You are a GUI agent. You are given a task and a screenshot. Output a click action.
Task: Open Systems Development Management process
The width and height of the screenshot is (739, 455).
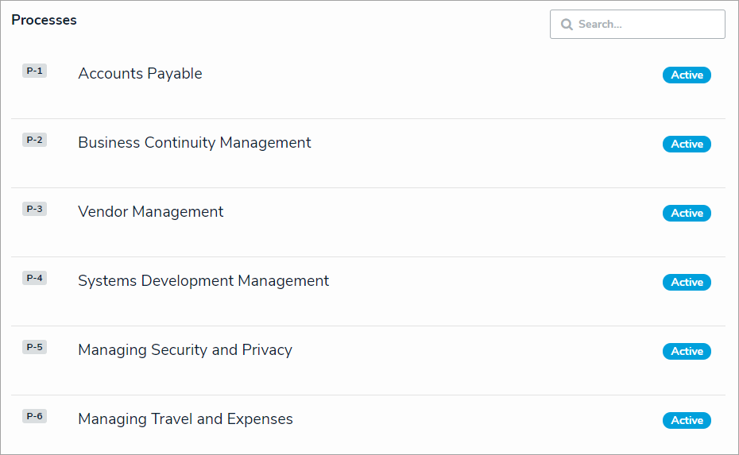(203, 281)
